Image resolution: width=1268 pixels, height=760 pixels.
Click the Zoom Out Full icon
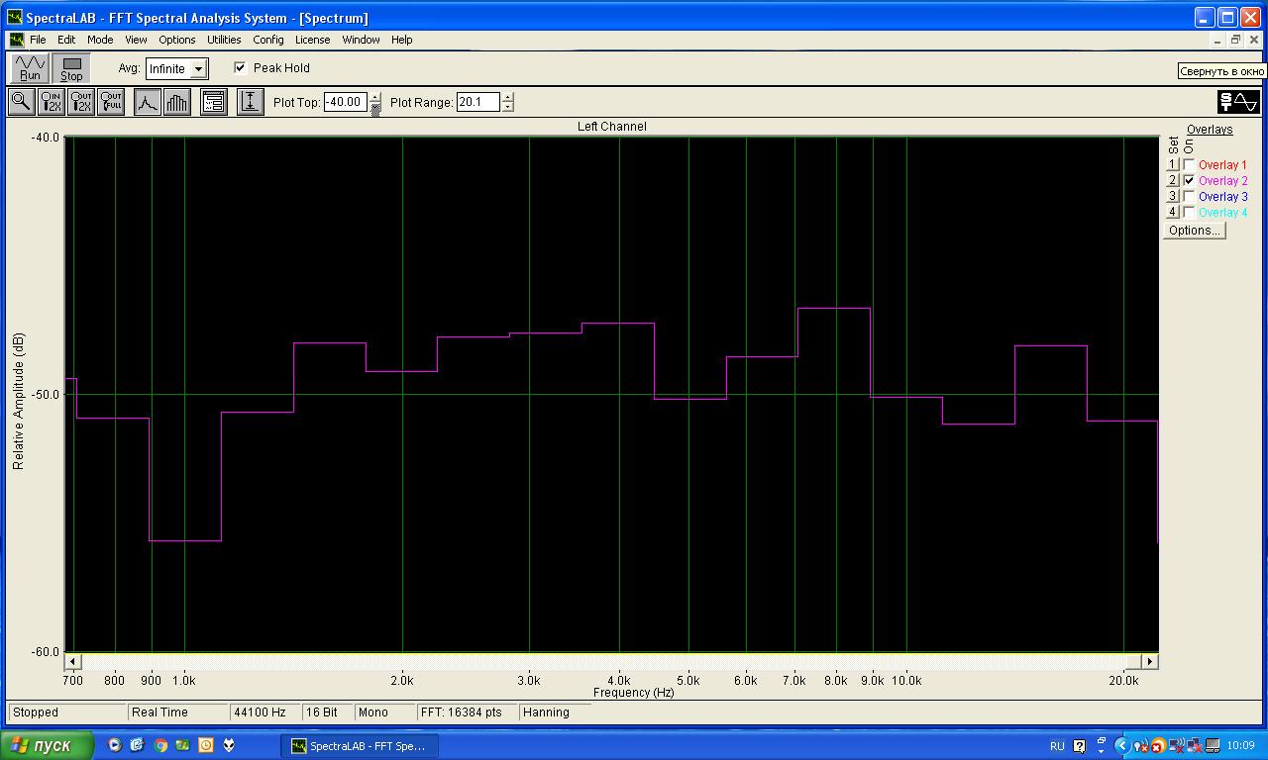point(111,102)
